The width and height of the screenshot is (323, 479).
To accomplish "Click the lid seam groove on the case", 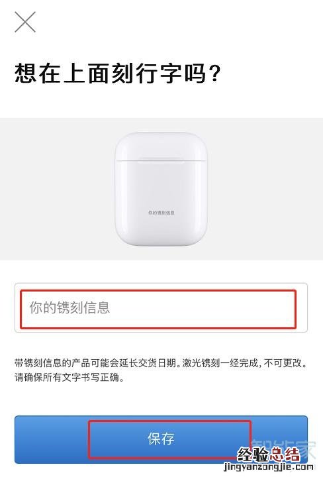I will 161,161.
